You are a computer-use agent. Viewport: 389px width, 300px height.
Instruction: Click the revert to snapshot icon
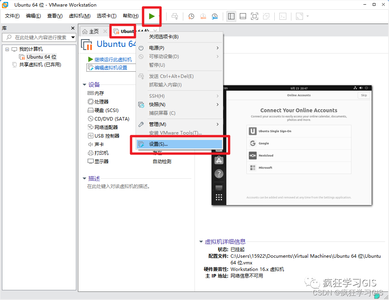[203, 16]
